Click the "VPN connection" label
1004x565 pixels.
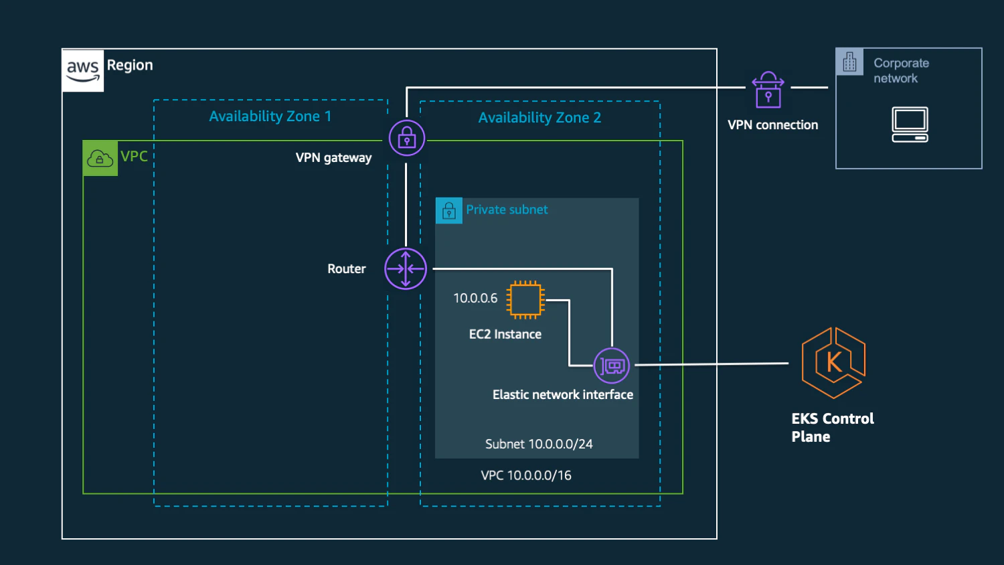tap(773, 125)
